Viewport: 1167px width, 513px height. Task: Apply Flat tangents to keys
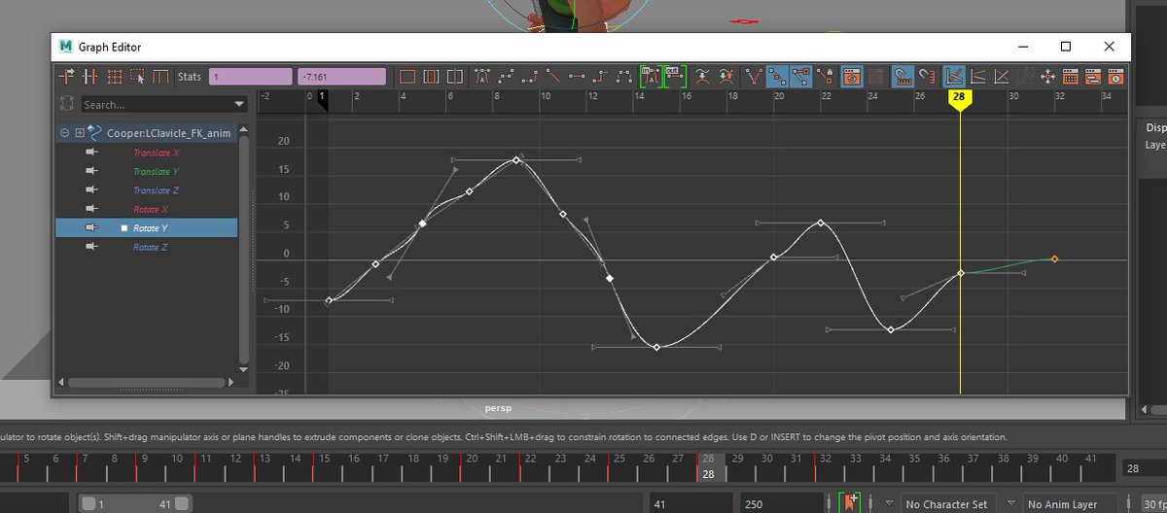(577, 76)
